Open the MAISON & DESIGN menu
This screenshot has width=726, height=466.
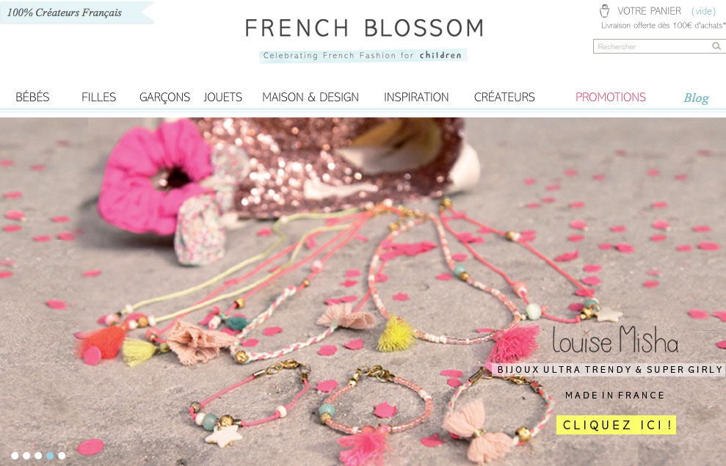click(x=311, y=97)
